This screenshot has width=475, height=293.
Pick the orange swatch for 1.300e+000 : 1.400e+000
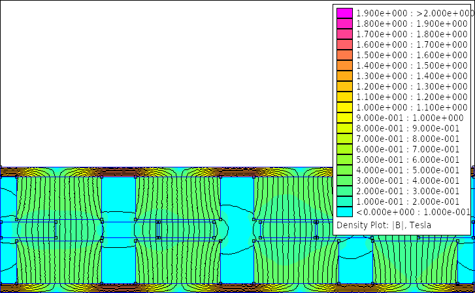344,76
